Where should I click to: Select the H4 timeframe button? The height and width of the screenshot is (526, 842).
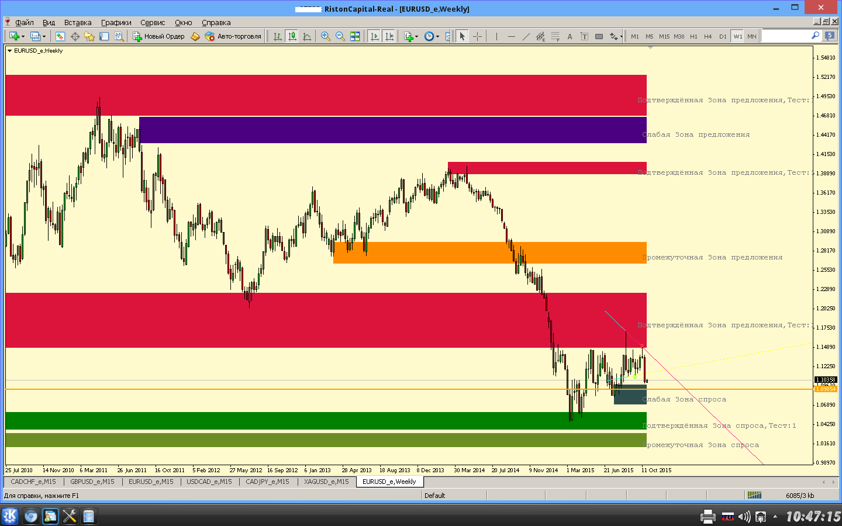[x=708, y=36]
